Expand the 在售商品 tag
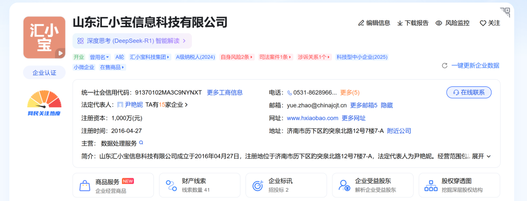527x201 pixels. [x=112, y=67]
